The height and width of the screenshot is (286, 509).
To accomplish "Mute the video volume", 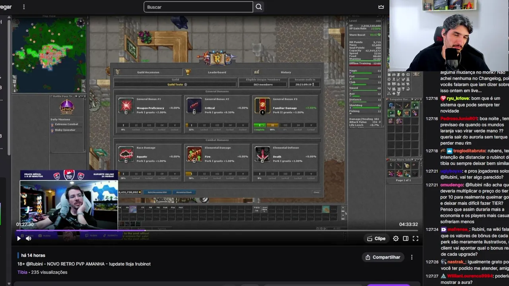I will point(29,238).
